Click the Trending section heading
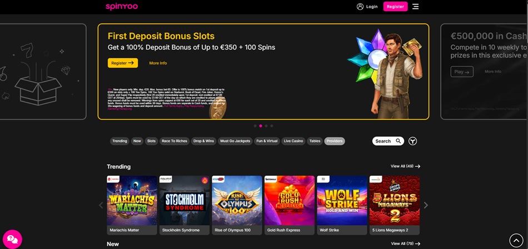The width and height of the screenshot is (528, 249). point(118,167)
